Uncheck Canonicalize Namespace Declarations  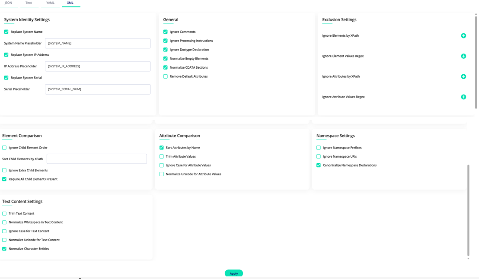[x=319, y=165]
